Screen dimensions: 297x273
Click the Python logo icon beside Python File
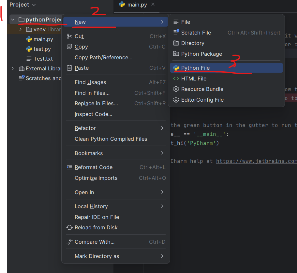176,68
